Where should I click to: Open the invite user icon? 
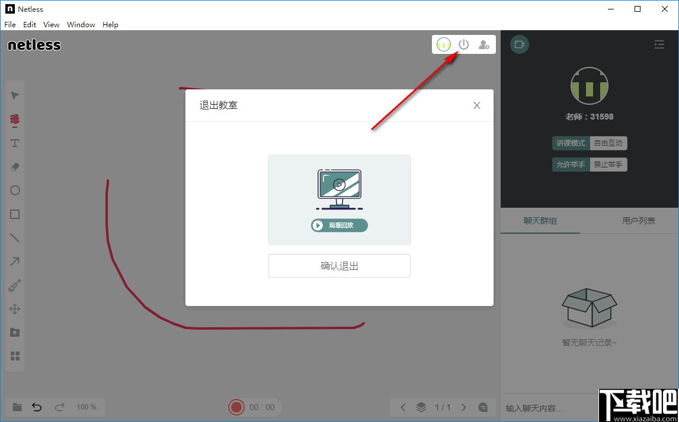483,44
